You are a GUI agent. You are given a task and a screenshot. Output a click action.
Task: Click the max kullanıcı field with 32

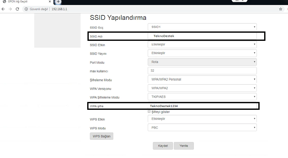tap(202, 71)
